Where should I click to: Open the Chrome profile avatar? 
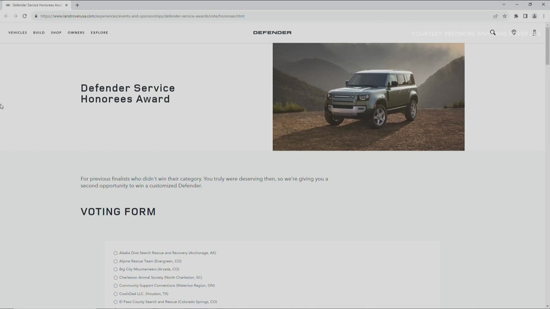coord(534,16)
